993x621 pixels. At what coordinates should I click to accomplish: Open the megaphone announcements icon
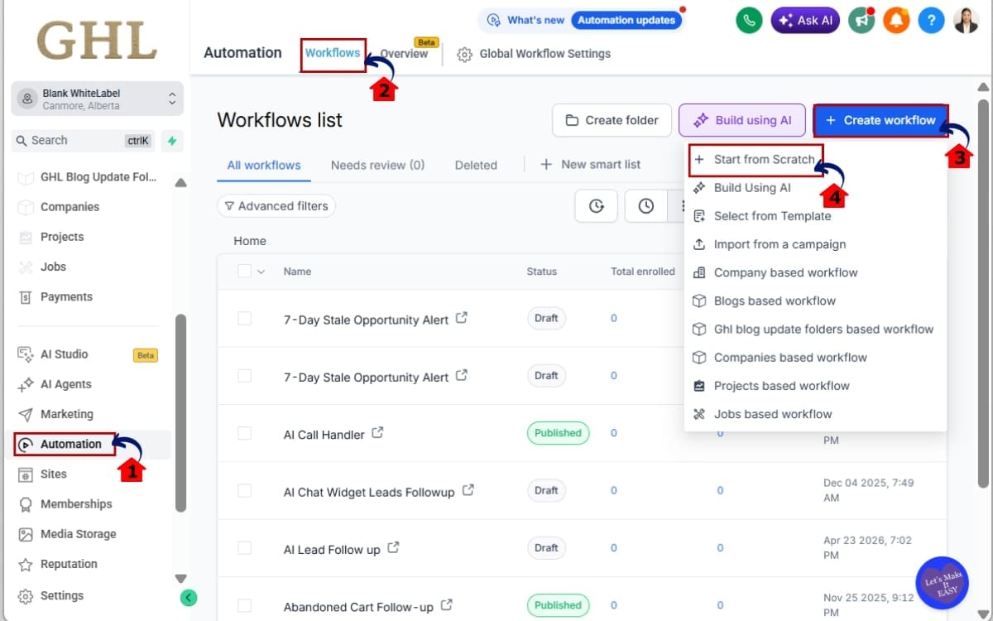(861, 21)
